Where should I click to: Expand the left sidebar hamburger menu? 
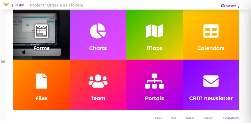3,61
